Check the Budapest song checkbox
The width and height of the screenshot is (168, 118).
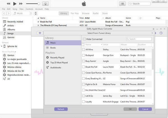click(83, 55)
